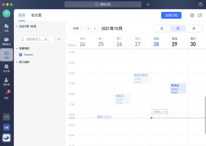
Task: Click the plus icon beside search bar
Action: (148, 4)
